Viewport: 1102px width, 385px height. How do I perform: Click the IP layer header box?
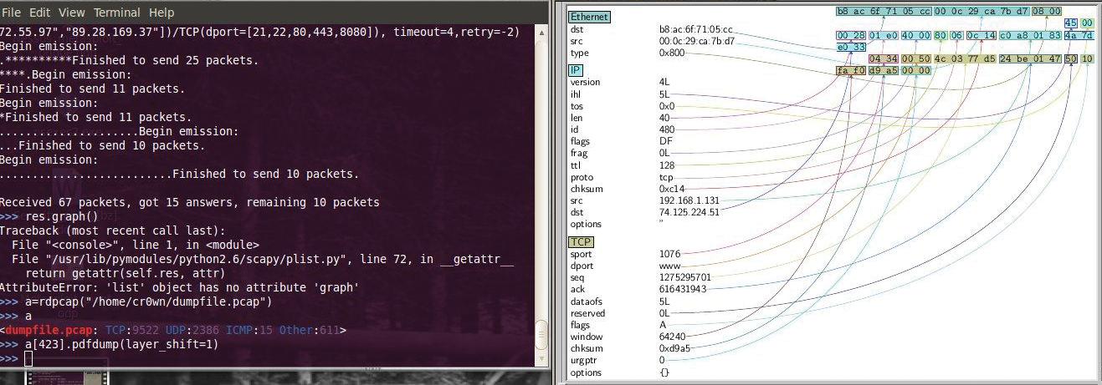[576, 70]
